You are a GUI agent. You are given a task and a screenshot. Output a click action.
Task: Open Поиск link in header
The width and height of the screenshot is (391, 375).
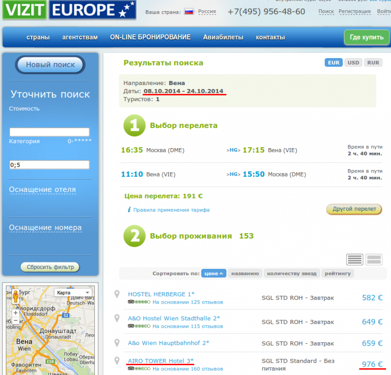point(326,11)
